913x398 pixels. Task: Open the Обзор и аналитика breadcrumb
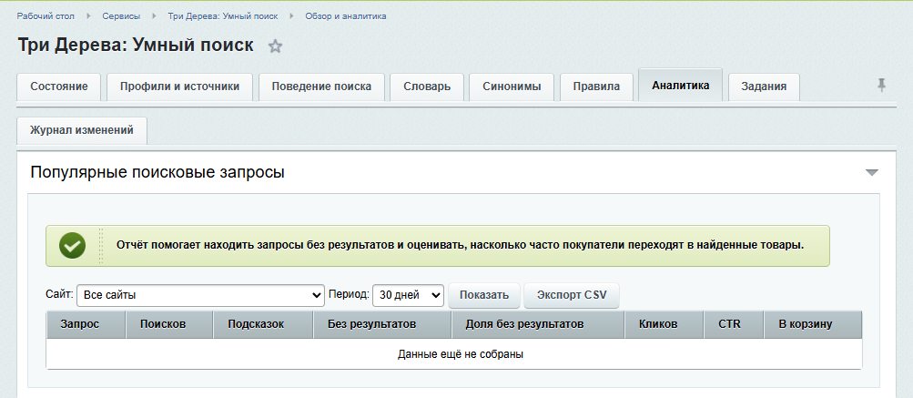point(346,16)
